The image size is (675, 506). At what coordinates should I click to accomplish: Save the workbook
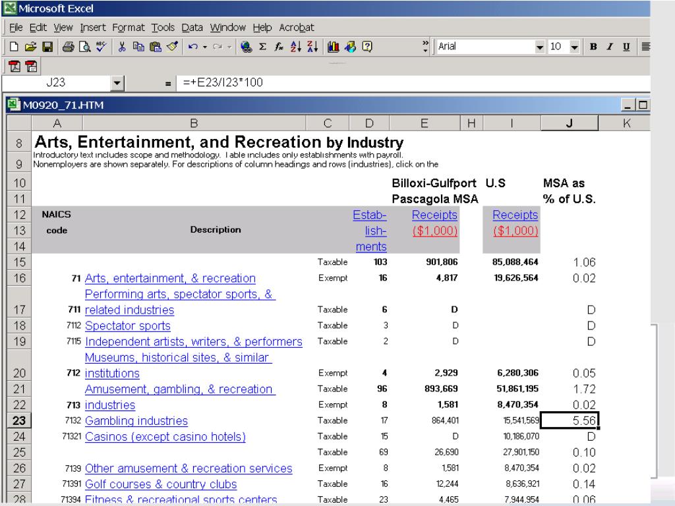tap(47, 47)
